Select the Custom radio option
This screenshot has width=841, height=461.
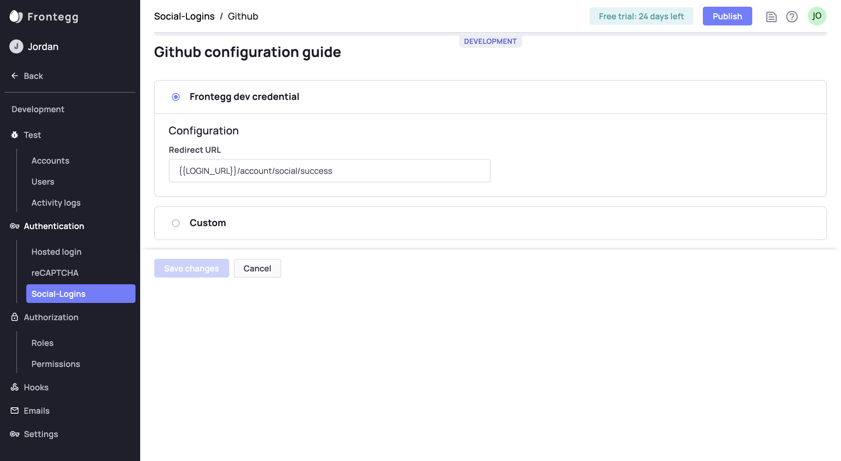[x=176, y=223]
